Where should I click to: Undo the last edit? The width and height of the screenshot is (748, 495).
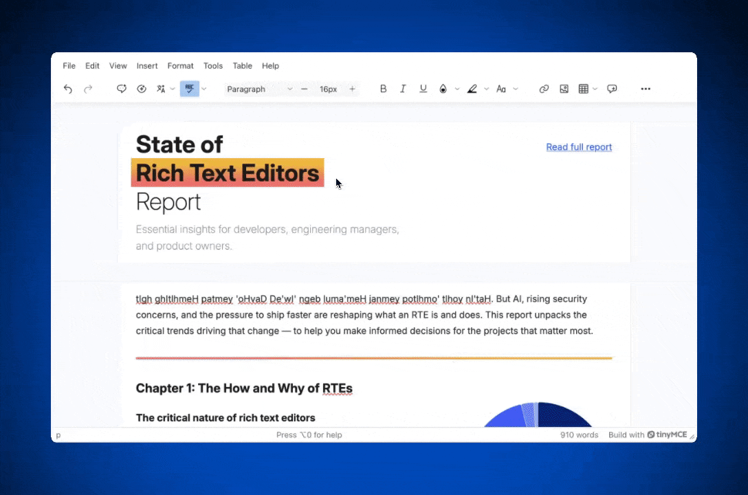click(68, 89)
